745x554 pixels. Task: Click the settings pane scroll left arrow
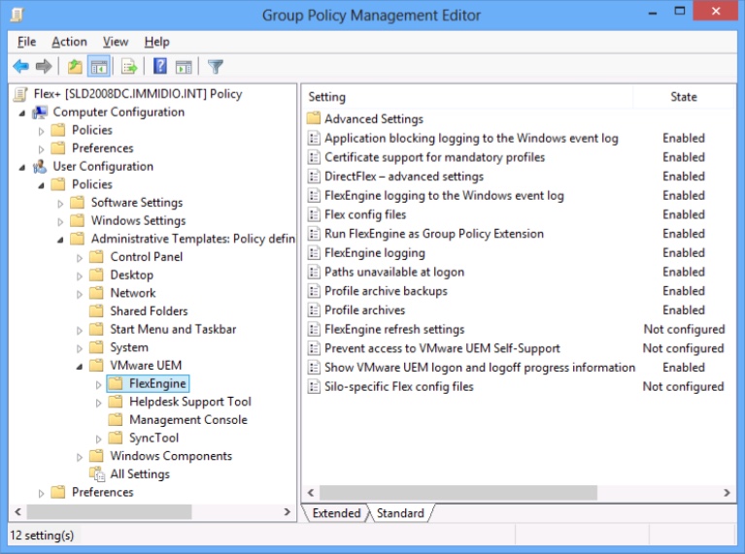[311, 493]
